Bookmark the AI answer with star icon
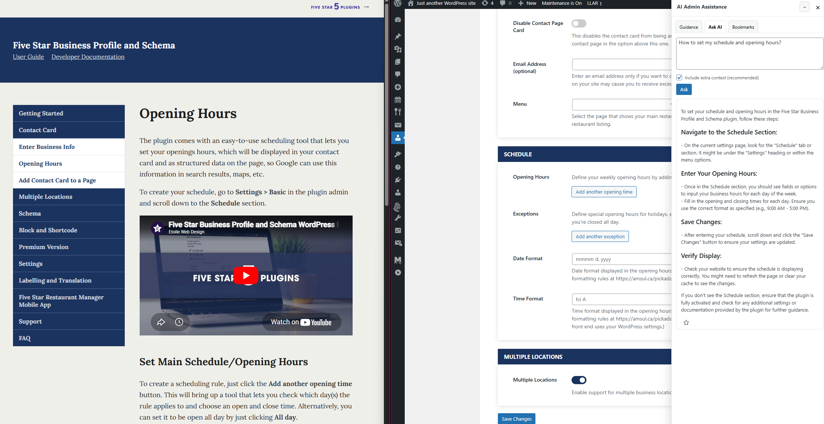Image resolution: width=824 pixels, height=424 pixels. [x=686, y=322]
